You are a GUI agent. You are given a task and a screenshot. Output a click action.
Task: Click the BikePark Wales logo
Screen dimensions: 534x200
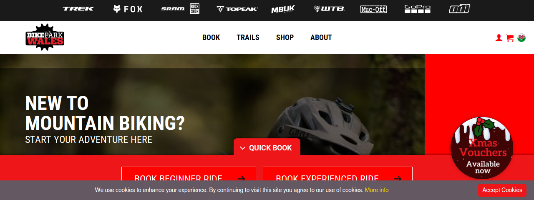45,37
